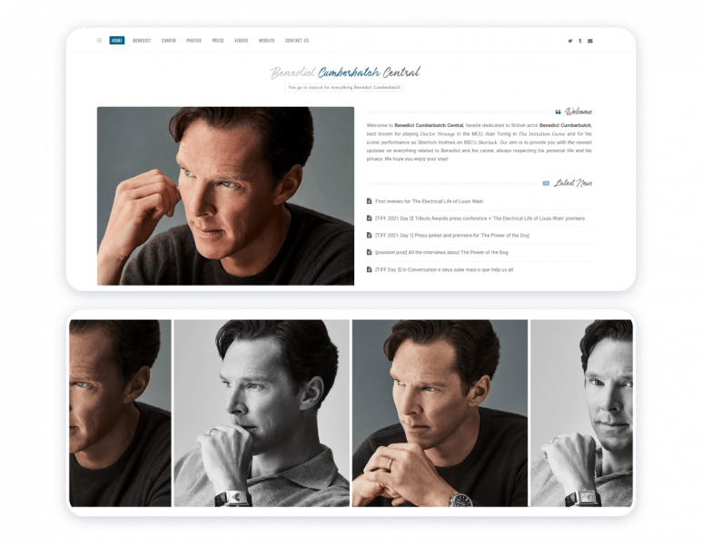Click the email envelope icon

tap(590, 41)
